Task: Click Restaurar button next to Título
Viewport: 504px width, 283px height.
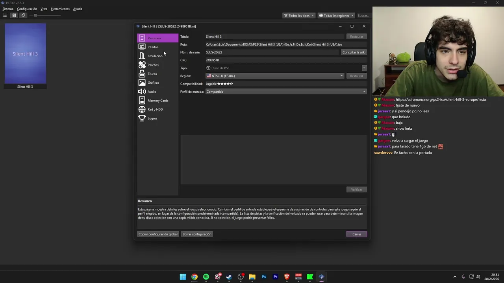Action: [x=357, y=37]
